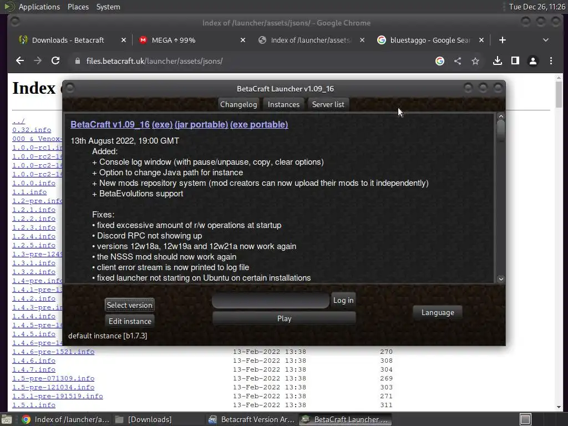Open the Language button
The image size is (568, 426).
[x=438, y=313]
